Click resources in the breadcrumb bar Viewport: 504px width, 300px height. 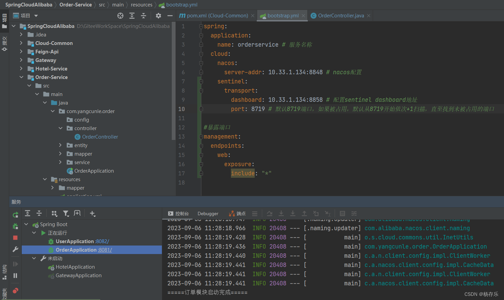click(141, 5)
